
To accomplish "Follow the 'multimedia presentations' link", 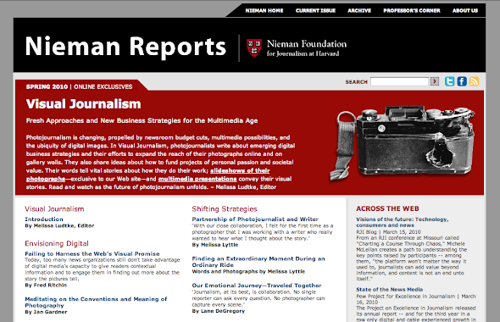I will pyautogui.click(x=197, y=179).
